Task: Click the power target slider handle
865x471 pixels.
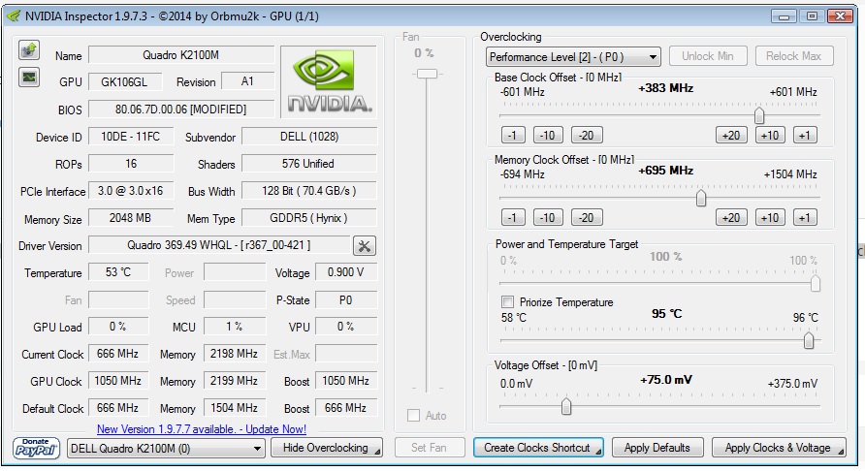Action: tap(815, 284)
